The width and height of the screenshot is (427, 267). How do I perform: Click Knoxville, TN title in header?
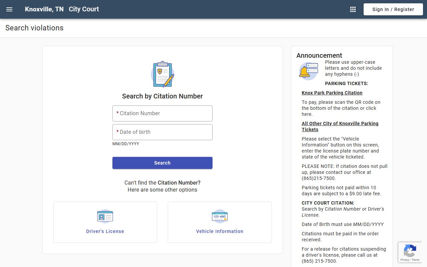44,9
